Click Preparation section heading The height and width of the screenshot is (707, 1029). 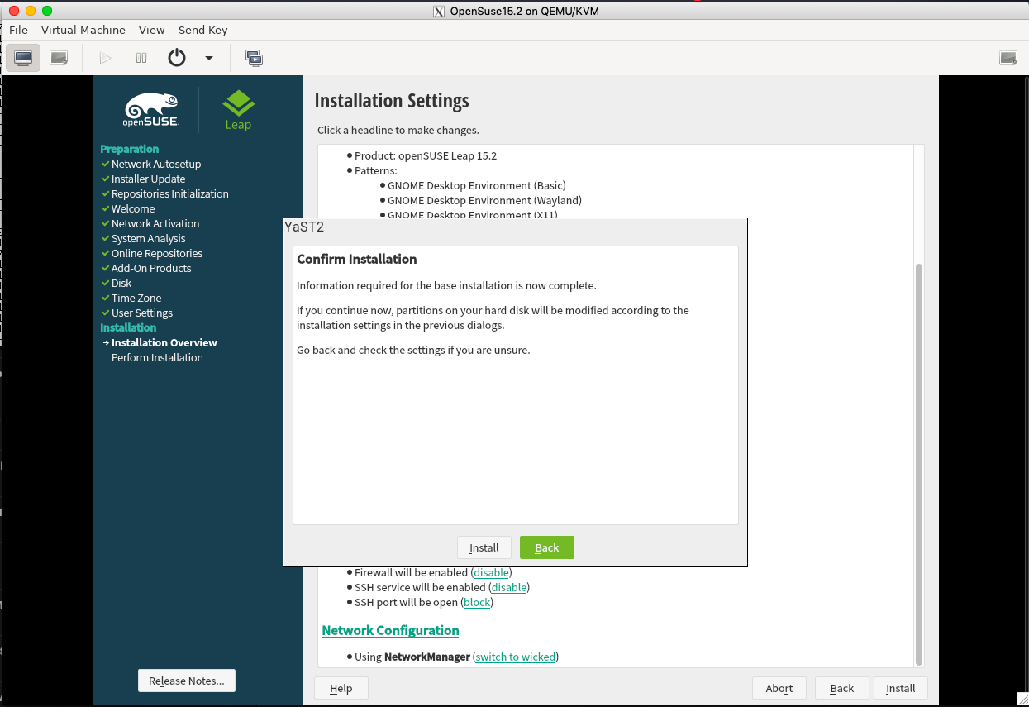[x=130, y=149]
